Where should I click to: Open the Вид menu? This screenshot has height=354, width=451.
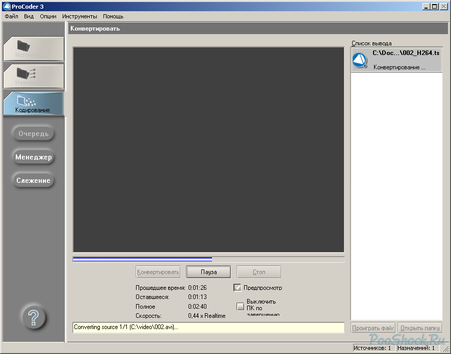click(x=29, y=16)
